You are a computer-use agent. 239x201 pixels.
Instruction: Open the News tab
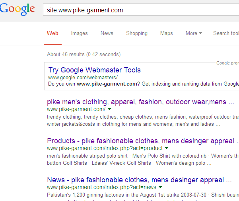(x=107, y=33)
